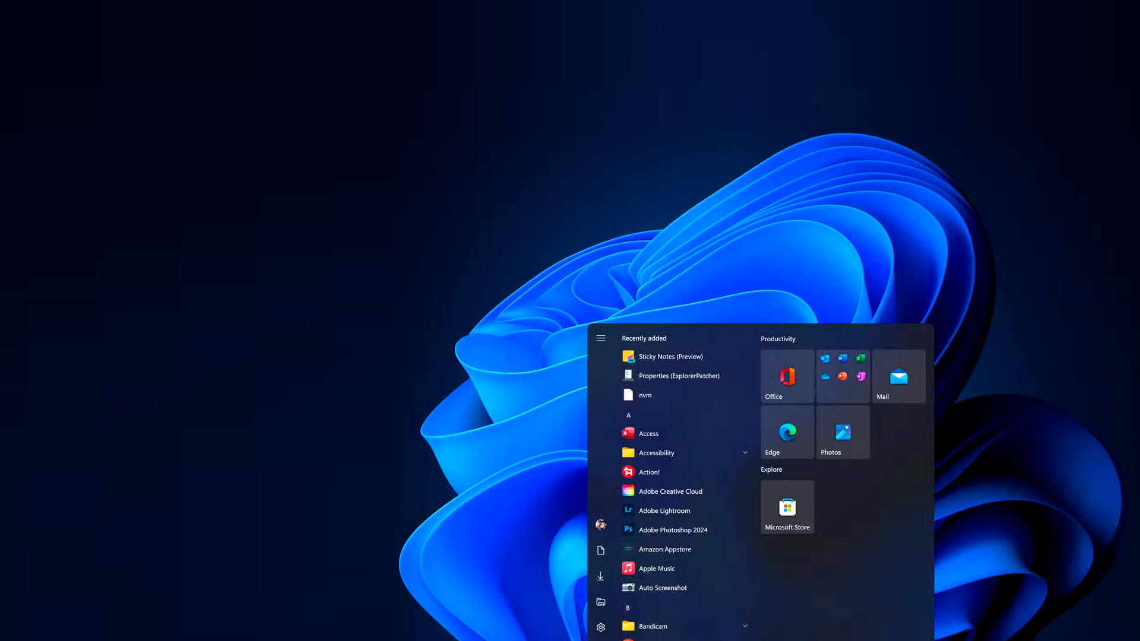Viewport: 1140px width, 641px height.
Task: Expand the Accessibility folder
Action: (744, 452)
